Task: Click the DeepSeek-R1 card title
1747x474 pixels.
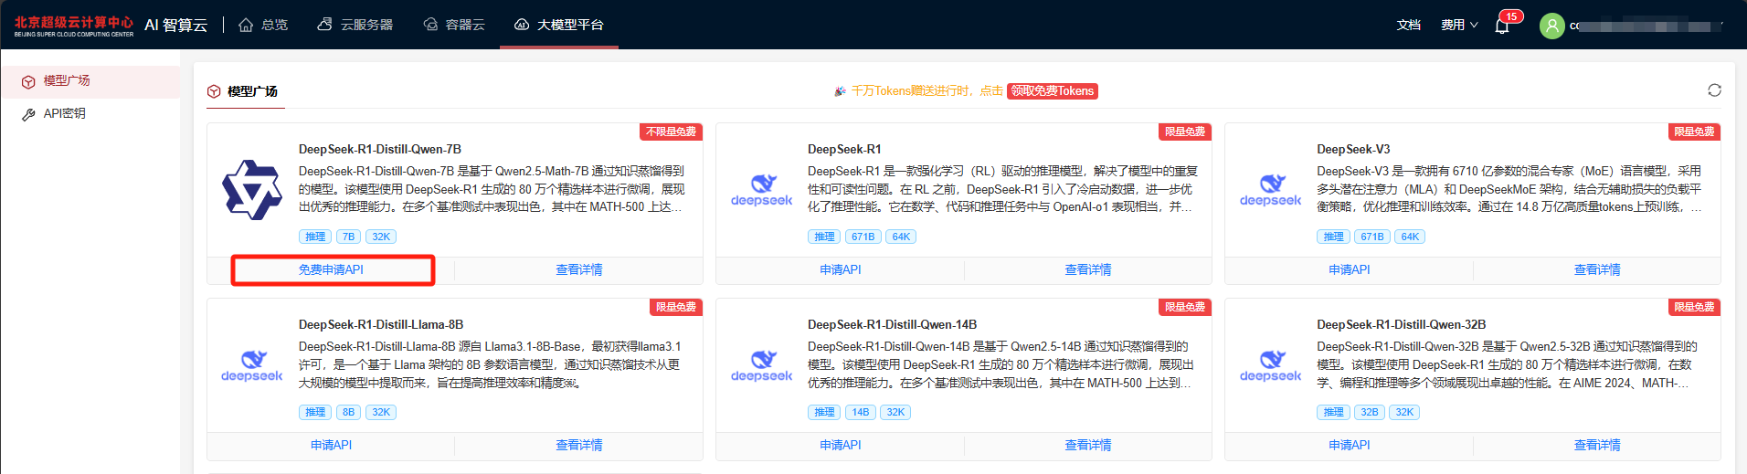Action: (x=844, y=150)
